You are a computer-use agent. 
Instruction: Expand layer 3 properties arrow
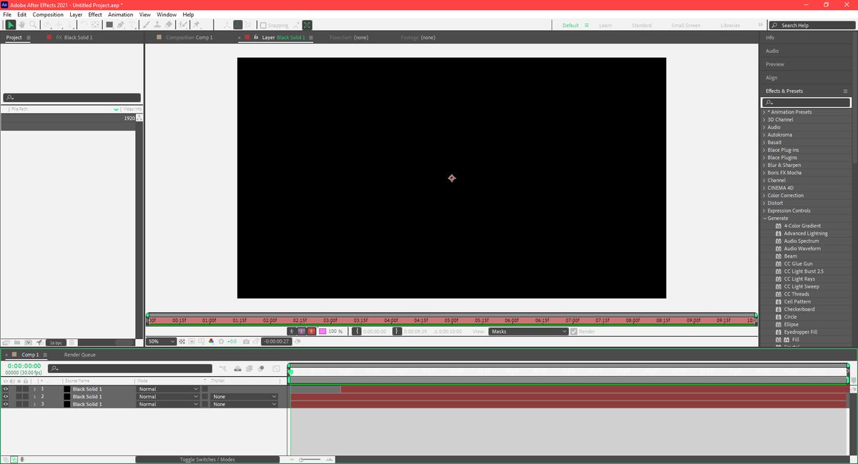34,404
